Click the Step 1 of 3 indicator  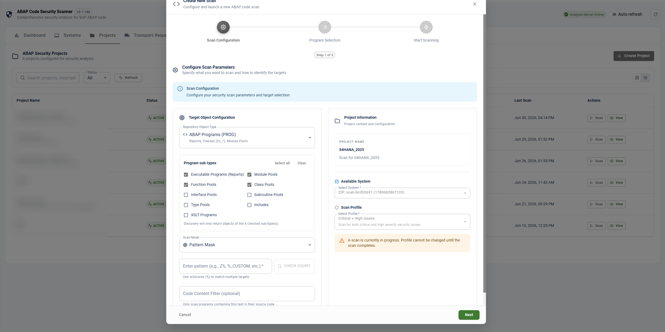click(x=325, y=55)
